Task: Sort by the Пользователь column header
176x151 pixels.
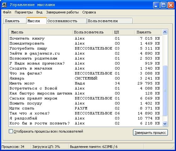Action: [x=93, y=32]
